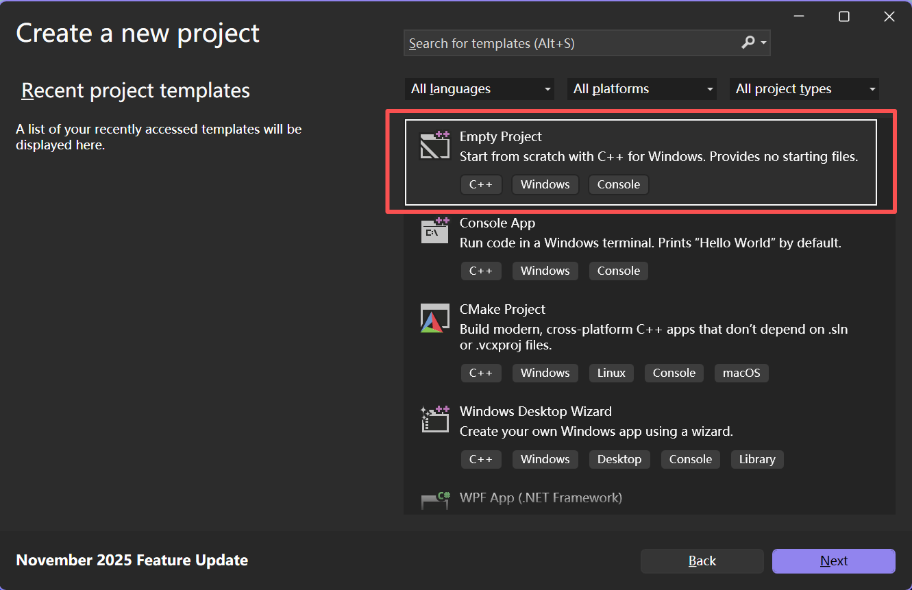912x590 pixels.
Task: Expand the search options arrow next to magnifier
Action: click(x=763, y=43)
